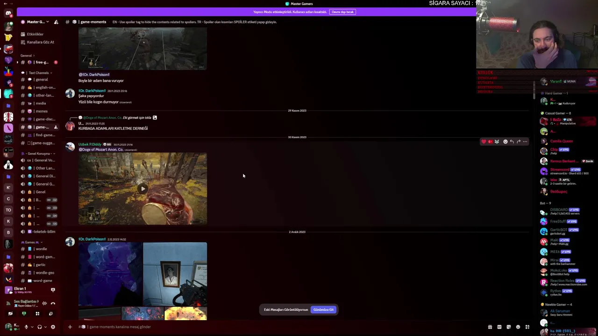
Task: Open microphone input options arrow
Action: coord(31,327)
